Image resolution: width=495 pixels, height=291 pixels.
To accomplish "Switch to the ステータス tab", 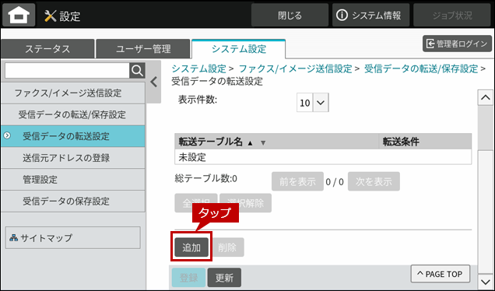I will coord(47,49).
